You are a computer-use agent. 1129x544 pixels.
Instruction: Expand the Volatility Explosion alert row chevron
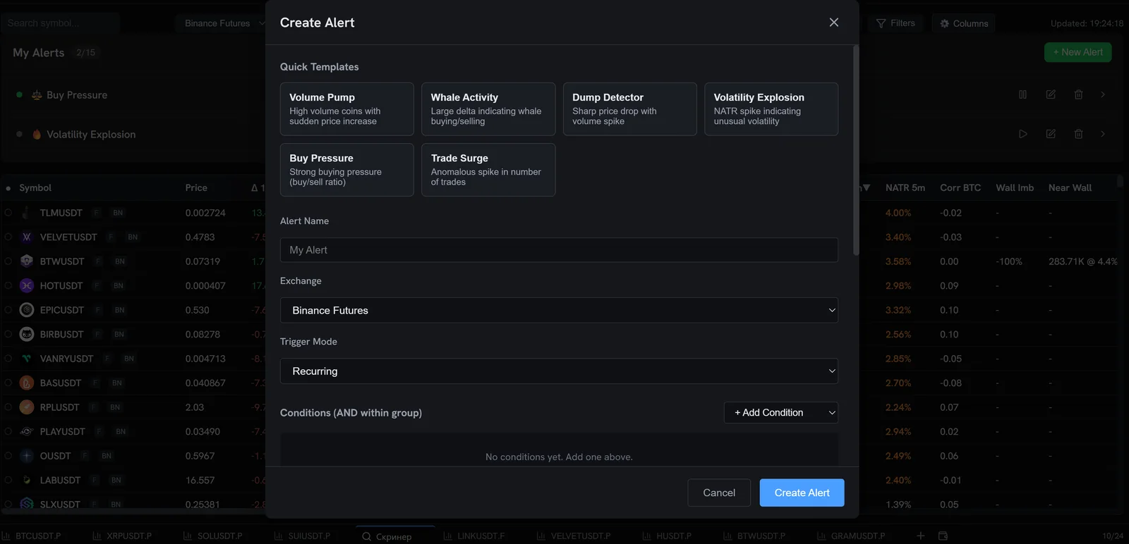(x=1103, y=134)
